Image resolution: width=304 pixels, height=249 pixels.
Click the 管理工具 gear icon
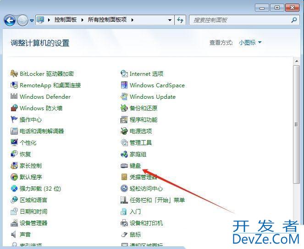pyautogui.click(x=124, y=142)
